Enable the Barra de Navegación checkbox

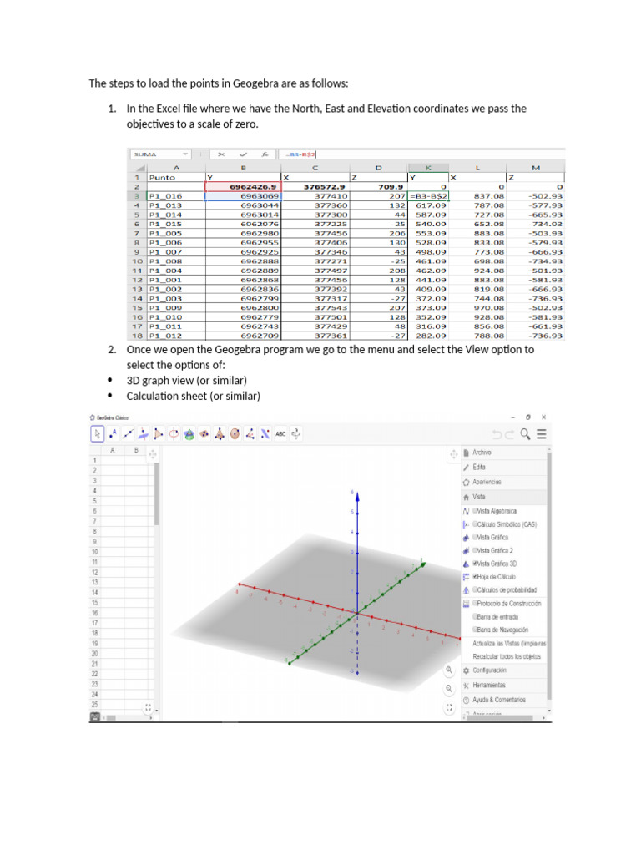click(475, 630)
